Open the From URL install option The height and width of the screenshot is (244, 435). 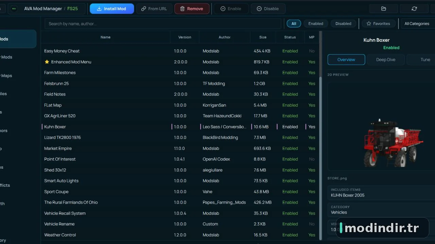coord(154,9)
